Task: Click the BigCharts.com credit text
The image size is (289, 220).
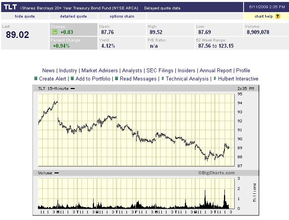Action: (x=217, y=173)
